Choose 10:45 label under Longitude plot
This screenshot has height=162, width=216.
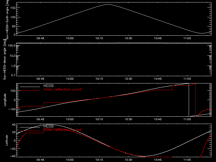[158, 119]
